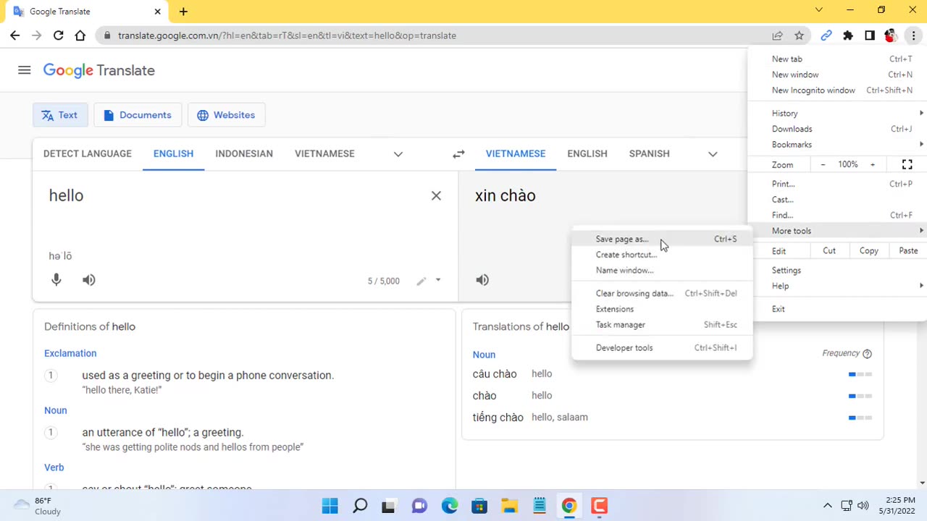This screenshot has width=927, height=521.
Task: Open a new tab with the plus button
Action: pyautogui.click(x=183, y=12)
